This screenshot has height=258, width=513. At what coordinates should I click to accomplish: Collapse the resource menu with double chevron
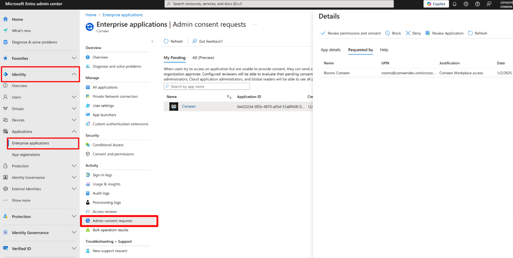tap(152, 42)
